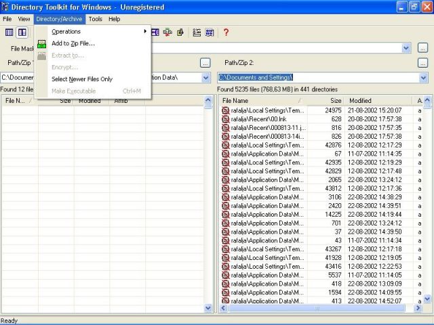Click file icon of rafalja\Recent\00.lnk row
The width and height of the screenshot is (434, 325).
pos(226,119)
